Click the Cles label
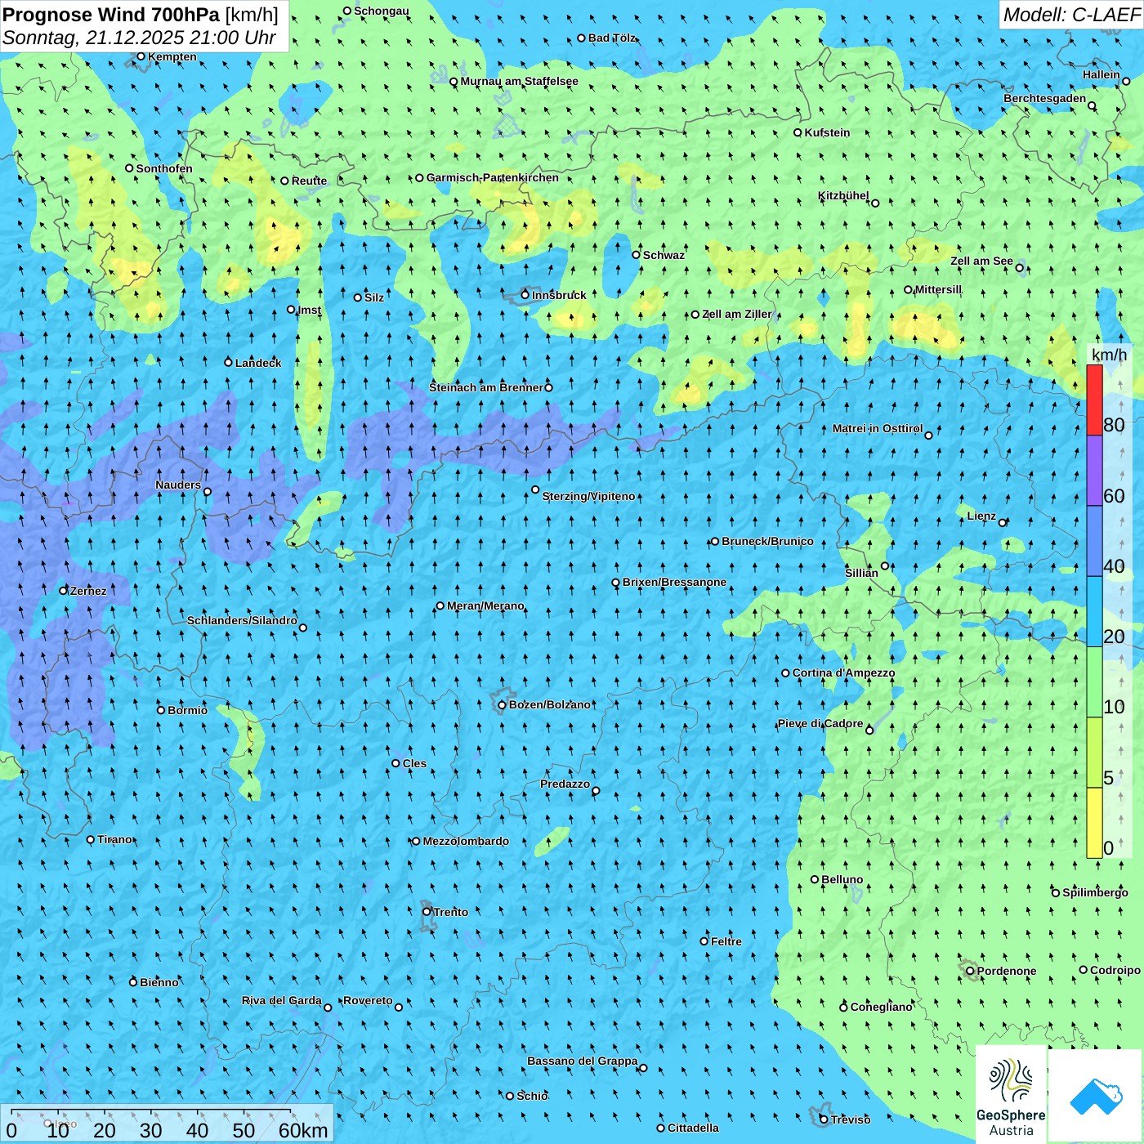The image size is (1144, 1144). [414, 763]
